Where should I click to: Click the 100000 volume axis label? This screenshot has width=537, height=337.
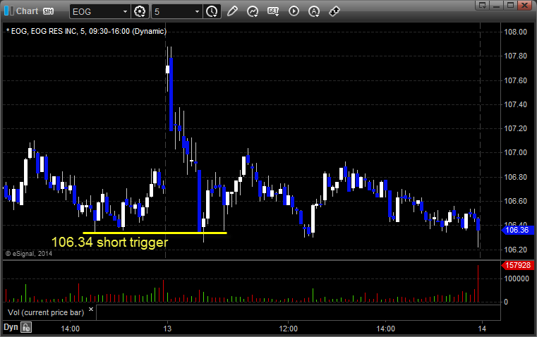tap(517, 278)
